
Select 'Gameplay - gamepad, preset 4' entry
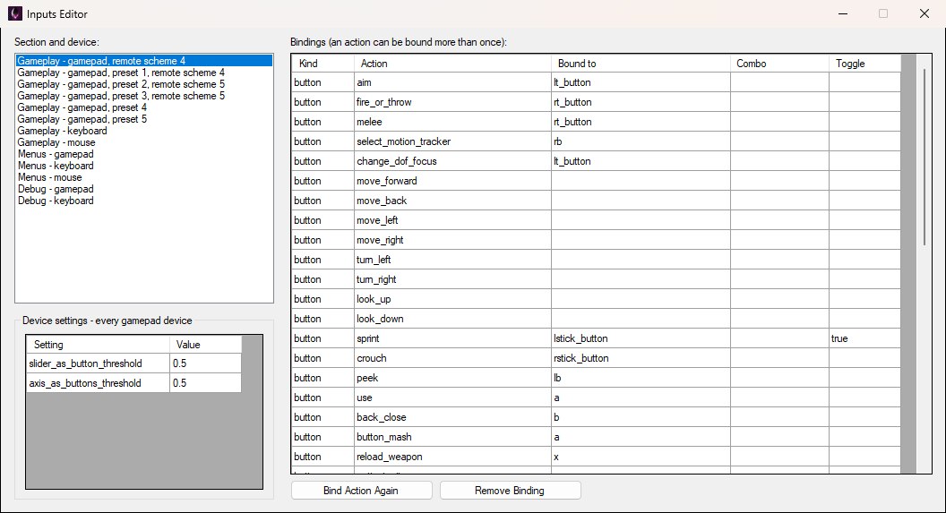tap(144, 107)
